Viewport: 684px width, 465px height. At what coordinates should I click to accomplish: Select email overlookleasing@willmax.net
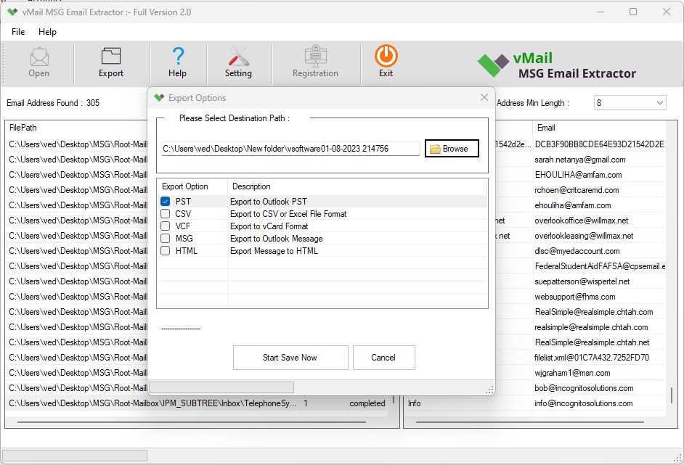click(584, 236)
